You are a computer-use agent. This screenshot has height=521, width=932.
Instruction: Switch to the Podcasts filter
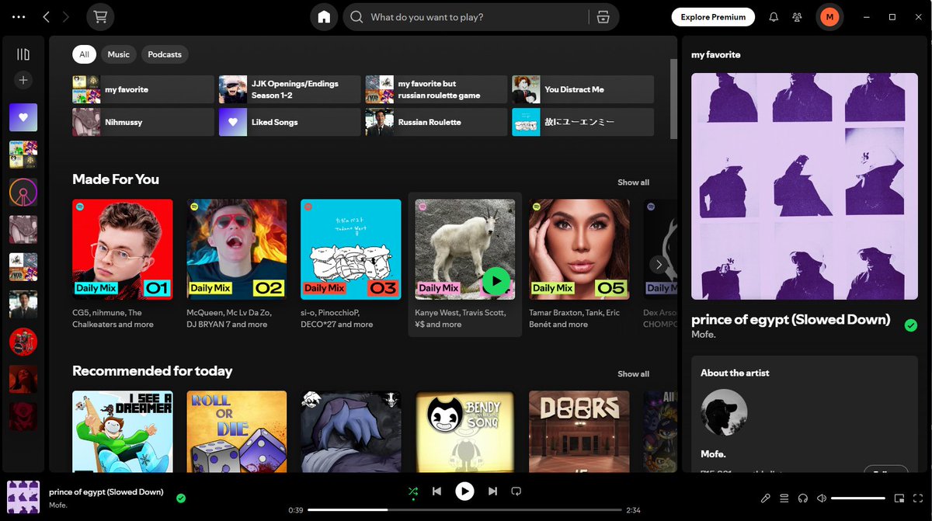(x=165, y=54)
